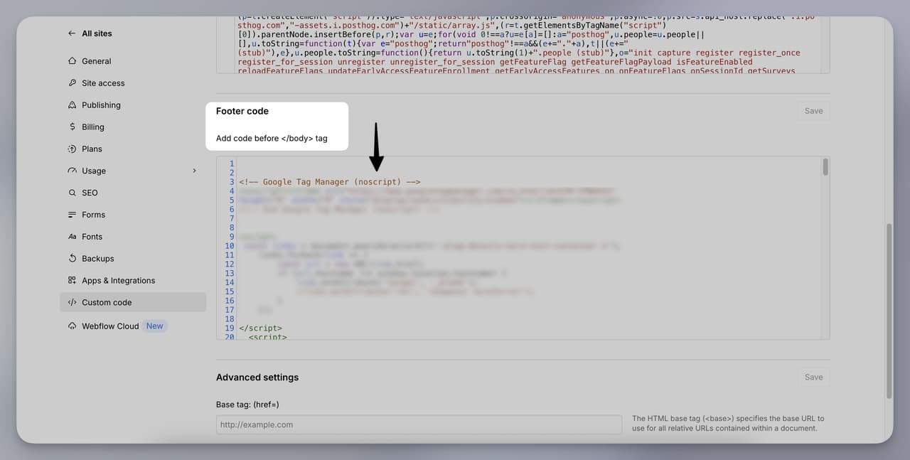Click the page vertical scrollbar
This screenshot has height=460, width=910.
pyautogui.click(x=889, y=311)
